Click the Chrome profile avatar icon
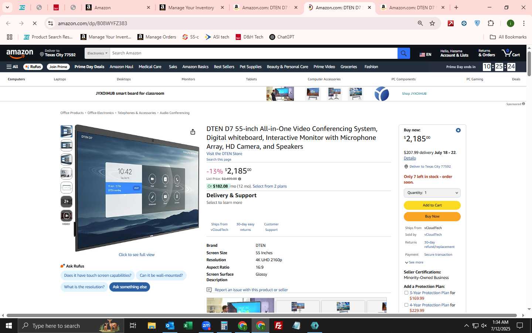The image size is (532, 333). click(x=511, y=23)
